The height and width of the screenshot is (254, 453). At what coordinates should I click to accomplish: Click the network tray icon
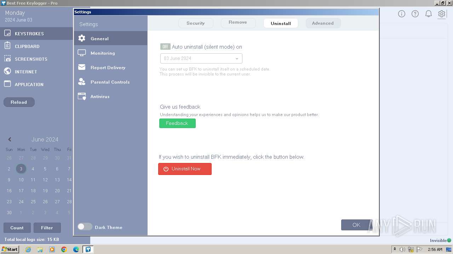coord(411,249)
